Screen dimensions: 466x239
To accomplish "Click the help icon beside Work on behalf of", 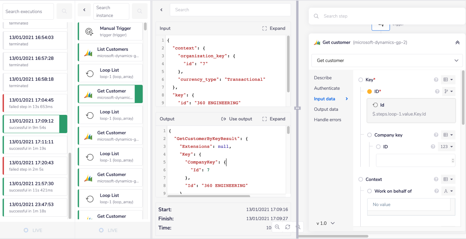I will coord(436,191).
